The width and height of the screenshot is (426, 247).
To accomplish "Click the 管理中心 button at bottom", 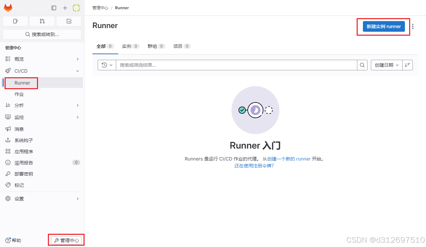I will coord(66,240).
